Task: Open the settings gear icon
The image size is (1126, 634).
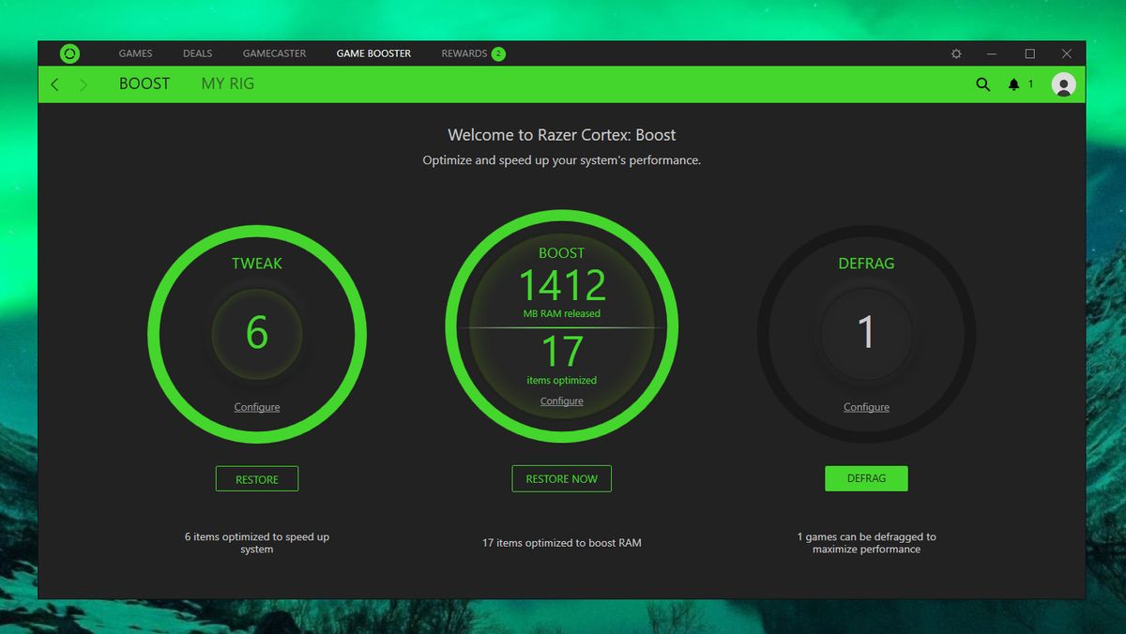Action: click(x=956, y=53)
